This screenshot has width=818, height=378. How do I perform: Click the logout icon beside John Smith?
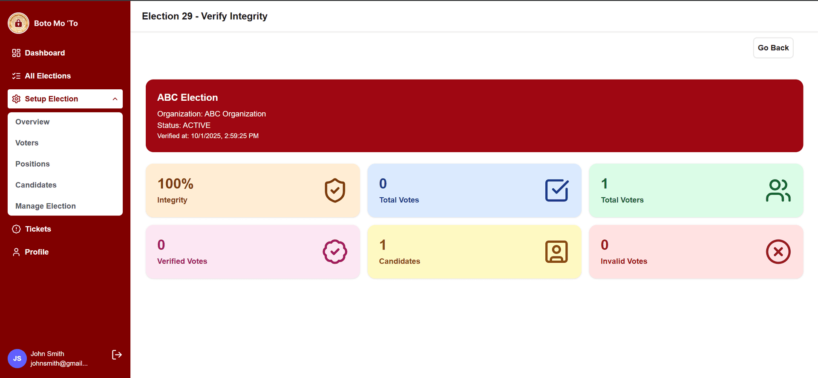click(117, 355)
